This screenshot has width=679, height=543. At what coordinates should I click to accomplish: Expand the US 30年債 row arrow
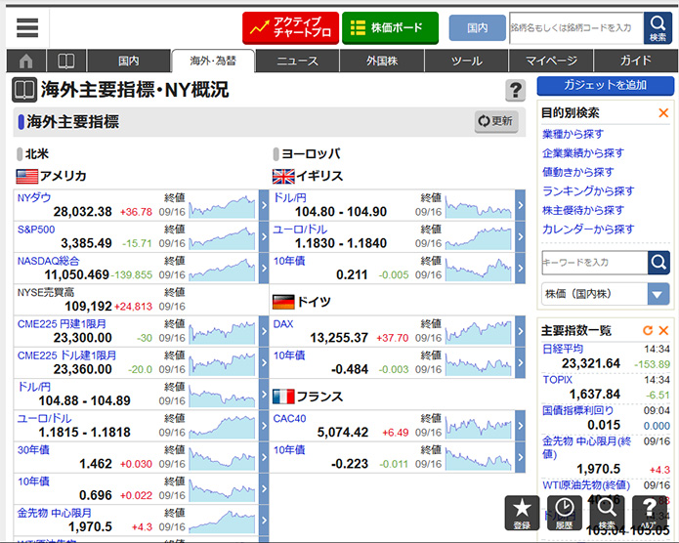click(x=264, y=458)
